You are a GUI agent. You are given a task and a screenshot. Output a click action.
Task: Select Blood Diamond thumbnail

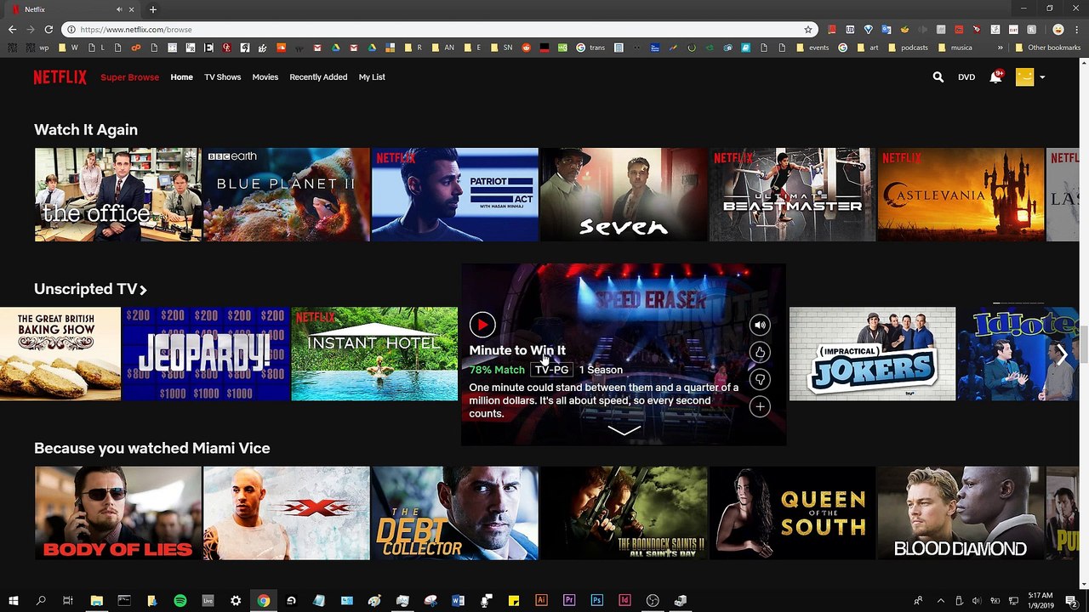pos(961,513)
